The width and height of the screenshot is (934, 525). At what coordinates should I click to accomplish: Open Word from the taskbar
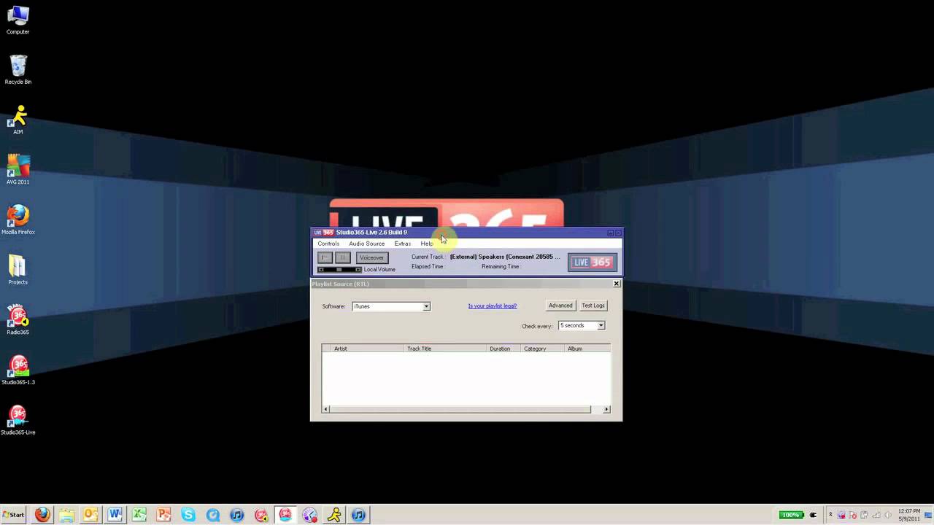click(x=115, y=515)
